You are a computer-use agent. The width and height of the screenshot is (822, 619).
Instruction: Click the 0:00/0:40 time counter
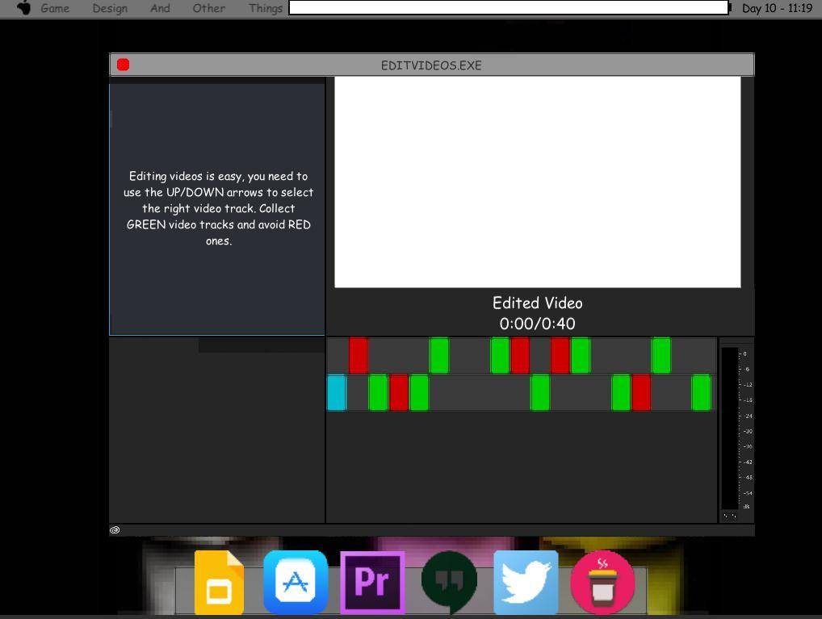pos(537,324)
